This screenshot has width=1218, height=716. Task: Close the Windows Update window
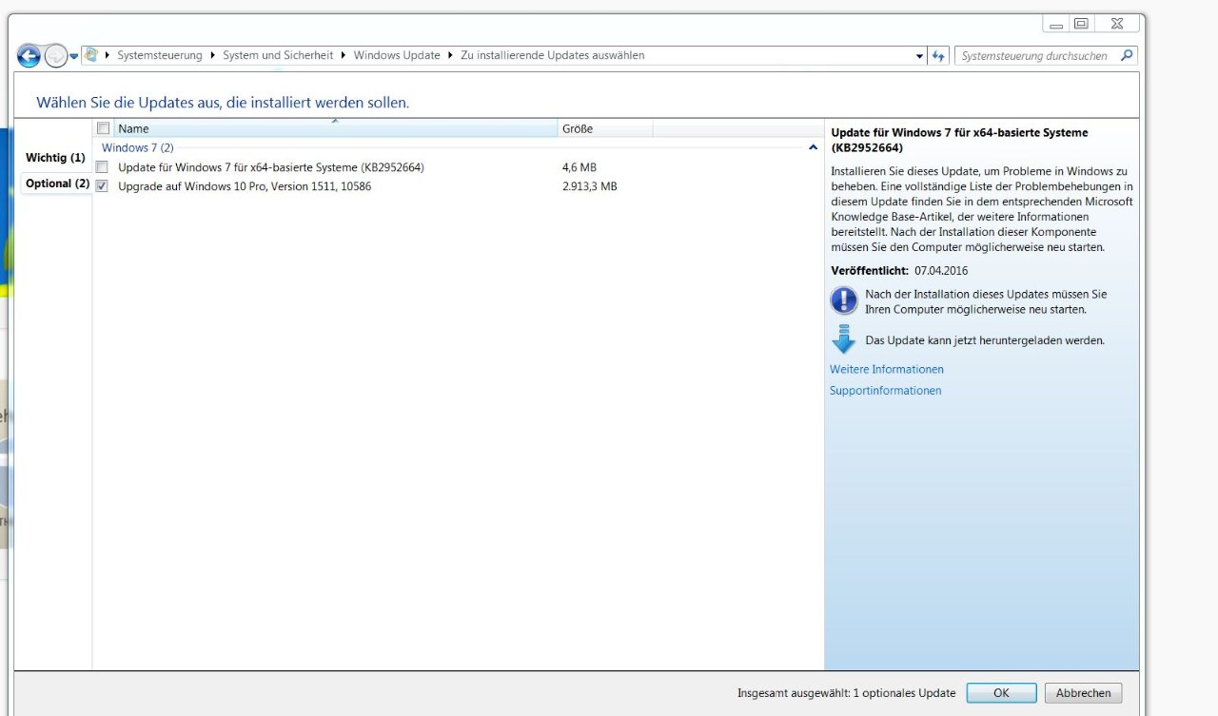click(1117, 24)
